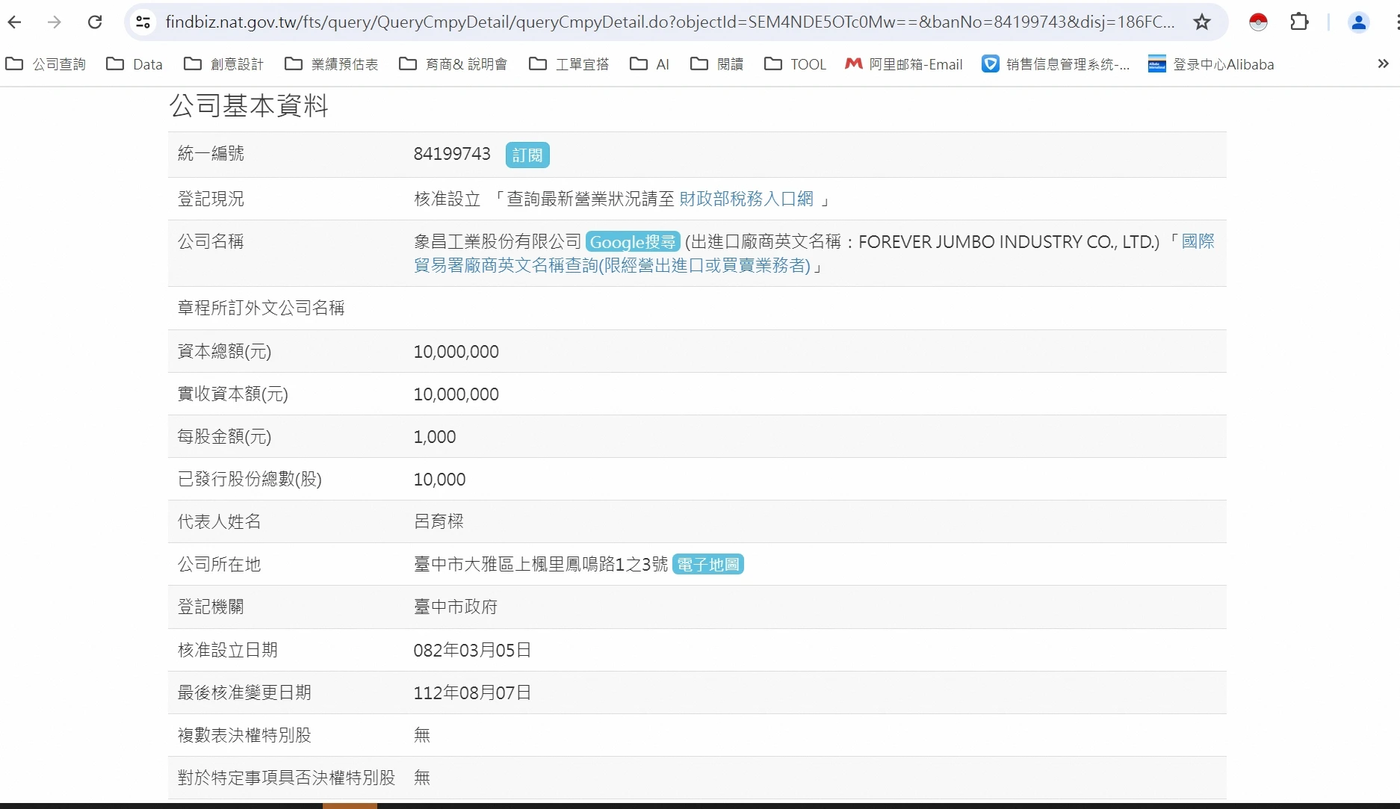View site information icon in address bar
This screenshot has width=1400, height=809.
(143, 22)
